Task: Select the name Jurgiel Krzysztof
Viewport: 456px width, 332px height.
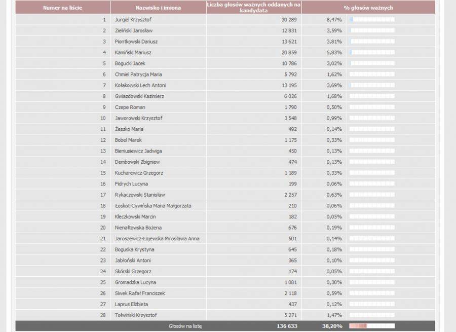Action: pyautogui.click(x=133, y=19)
